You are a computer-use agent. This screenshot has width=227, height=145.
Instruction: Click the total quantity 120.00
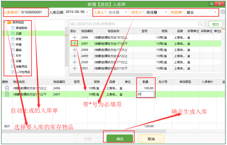(149, 126)
